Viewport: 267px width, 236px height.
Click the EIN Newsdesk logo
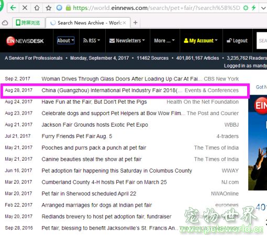pos(25,41)
